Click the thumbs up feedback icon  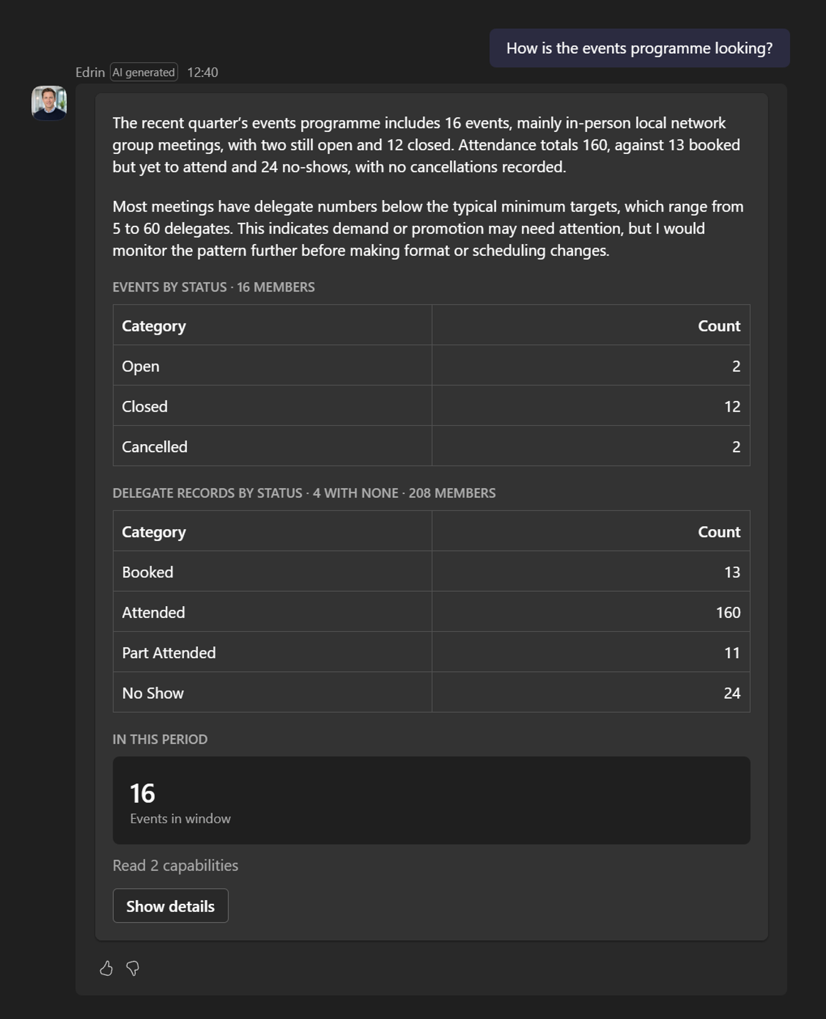click(x=106, y=968)
